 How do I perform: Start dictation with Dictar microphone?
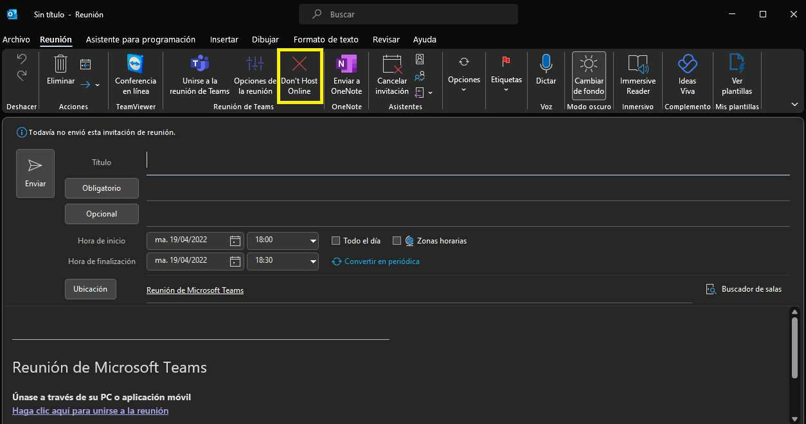pos(546,70)
